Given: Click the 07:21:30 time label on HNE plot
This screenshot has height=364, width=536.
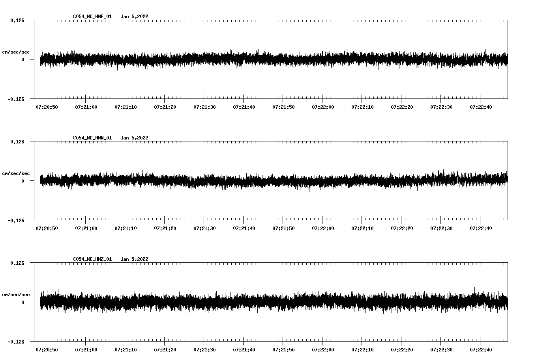Looking at the screenshot, I should [x=204, y=107].
